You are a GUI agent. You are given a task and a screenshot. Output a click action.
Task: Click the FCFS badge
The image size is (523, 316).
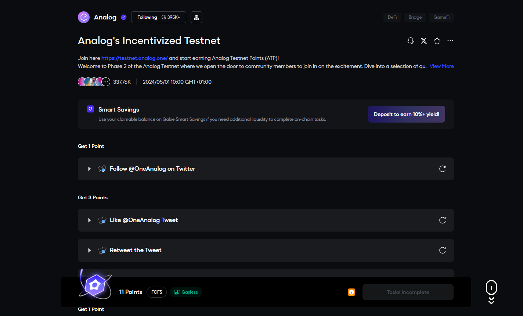[157, 292]
